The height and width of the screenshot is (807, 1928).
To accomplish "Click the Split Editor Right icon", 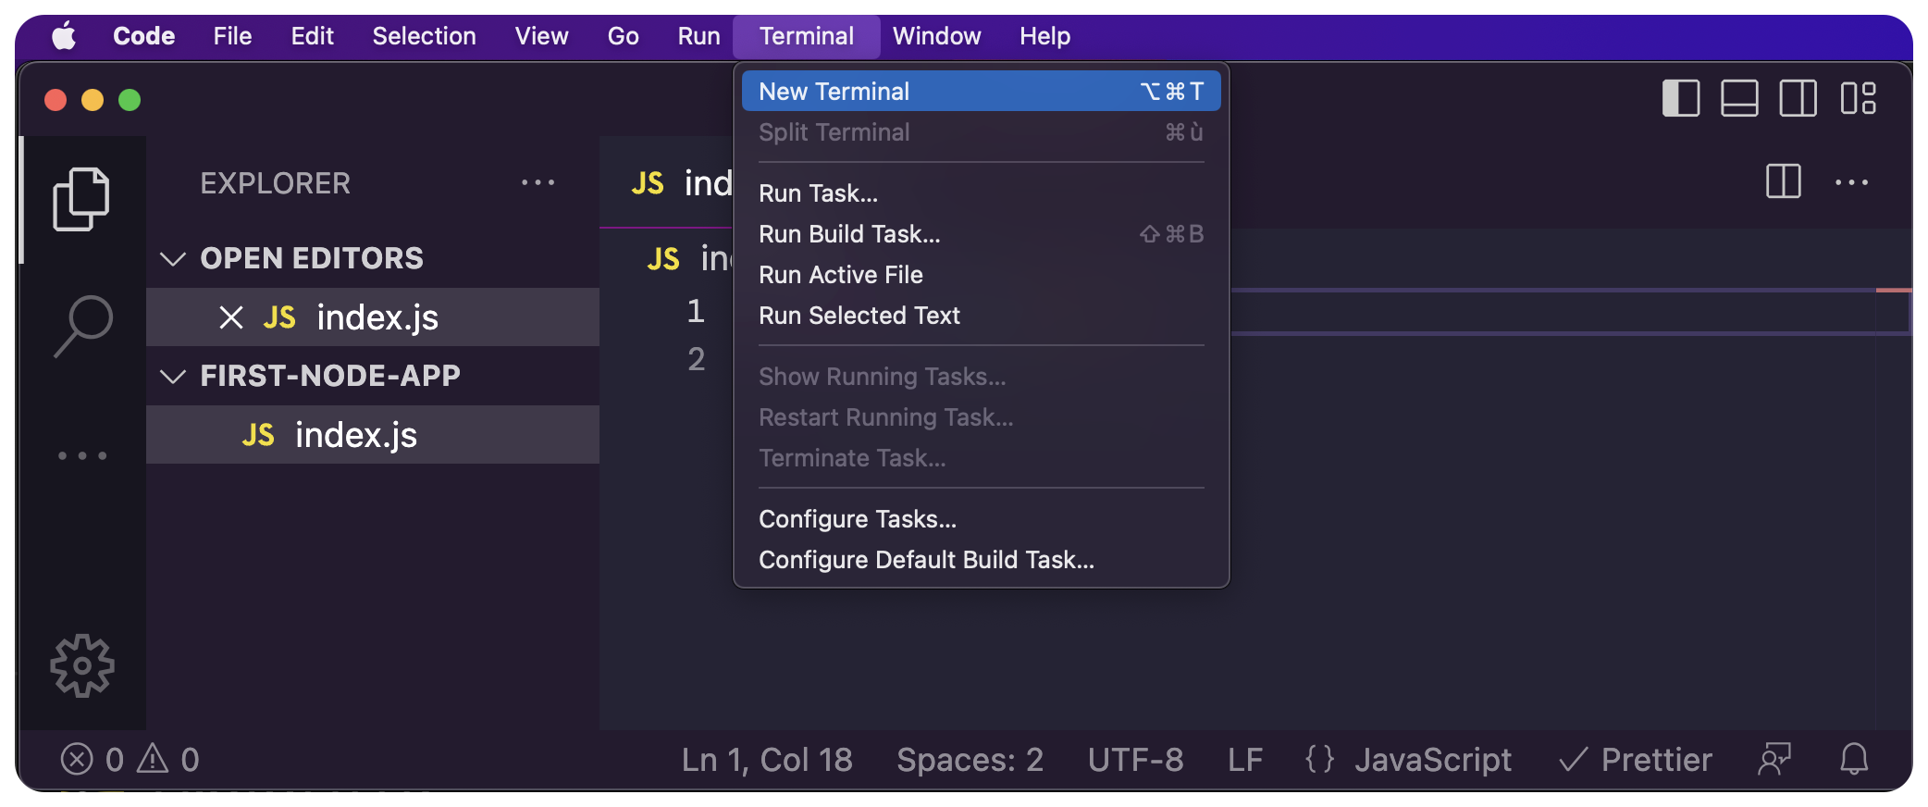I will click(x=1783, y=182).
